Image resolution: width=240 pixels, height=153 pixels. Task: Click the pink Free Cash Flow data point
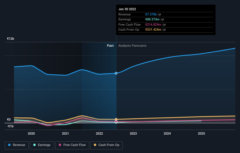pos(116,121)
